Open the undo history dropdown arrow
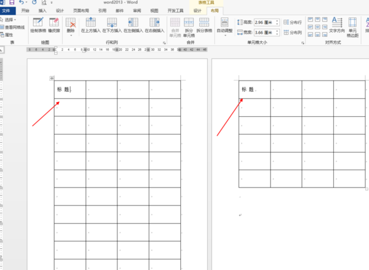The width and height of the screenshot is (369, 270). 26,2
